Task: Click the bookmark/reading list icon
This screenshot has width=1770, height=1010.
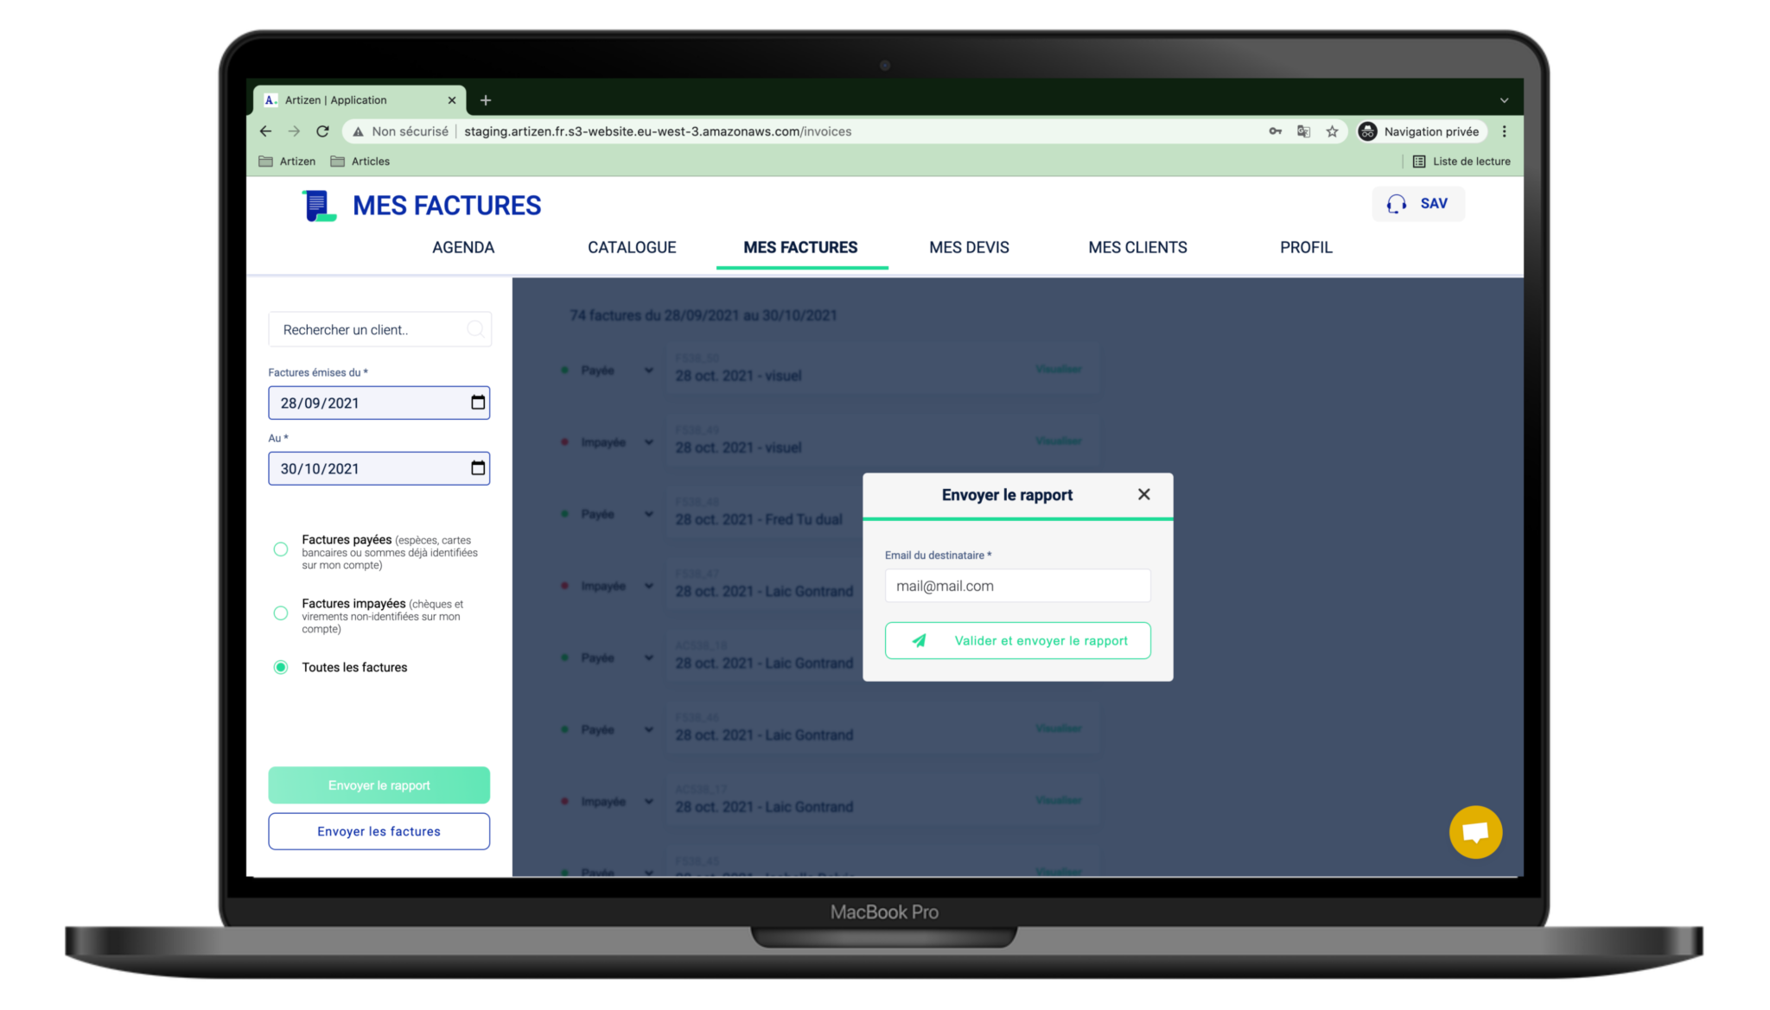Action: pos(1418,161)
